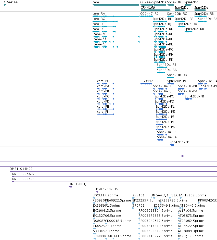Open the coro-RA transcript
Viewport: 217px width, 240px height.
point(116,16)
